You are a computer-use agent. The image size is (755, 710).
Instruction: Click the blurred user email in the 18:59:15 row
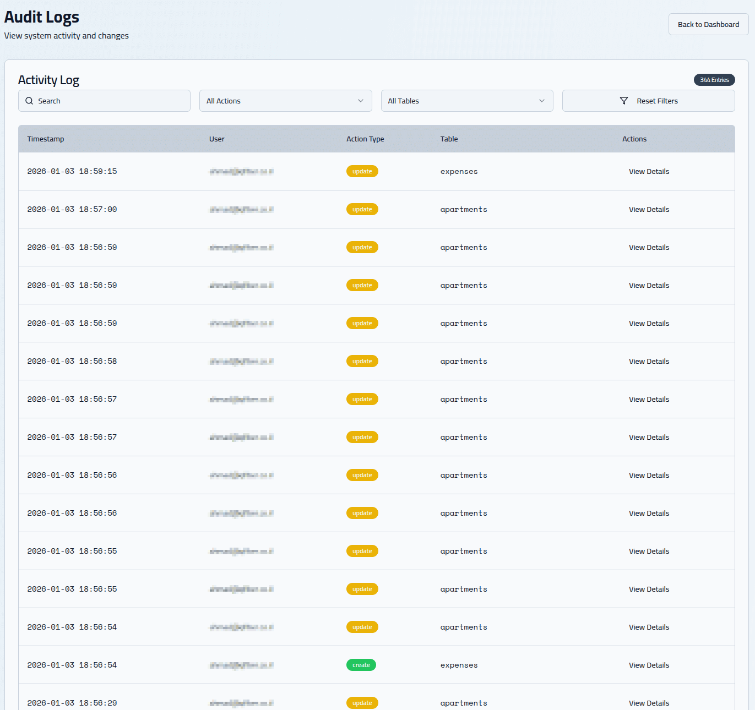(241, 171)
